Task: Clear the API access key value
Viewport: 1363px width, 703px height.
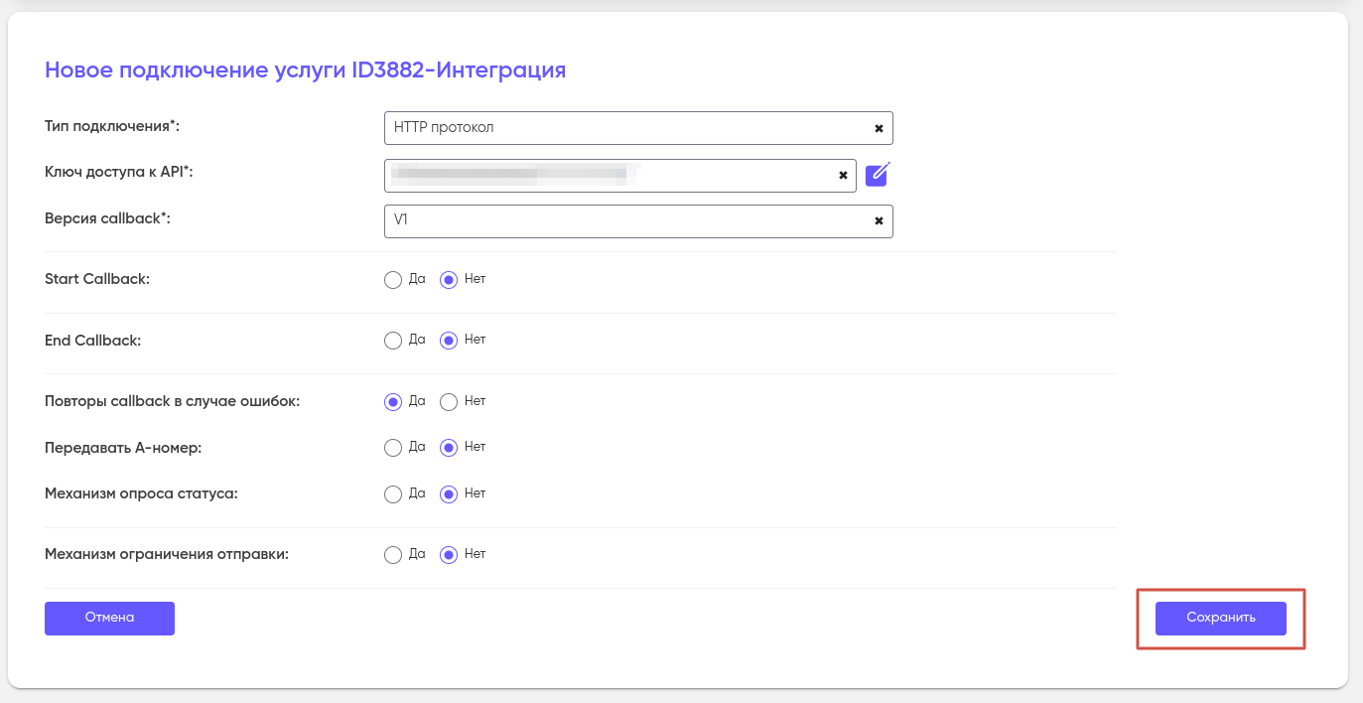Action: click(843, 176)
